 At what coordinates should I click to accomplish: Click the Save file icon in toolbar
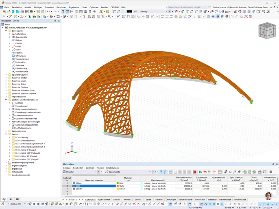[x=27, y=11]
